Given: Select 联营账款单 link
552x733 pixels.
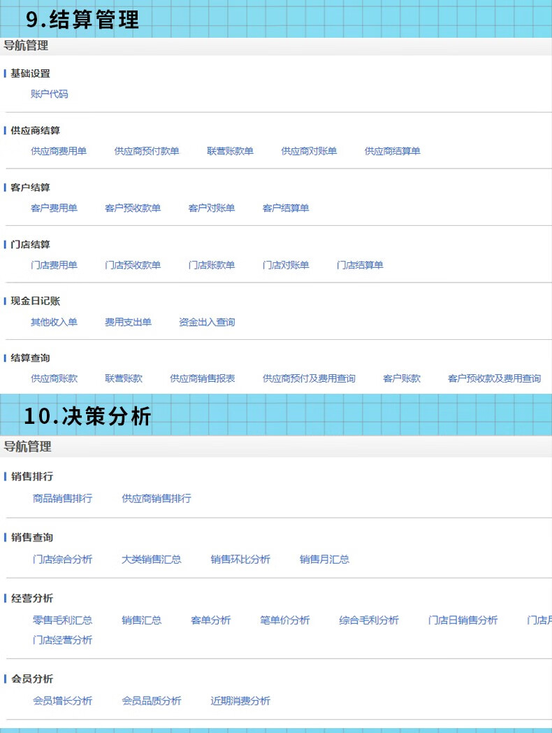Looking at the screenshot, I should click(230, 151).
